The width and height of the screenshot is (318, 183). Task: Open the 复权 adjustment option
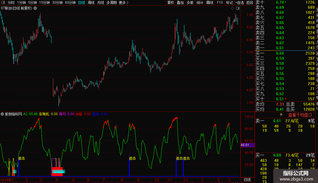171,3
